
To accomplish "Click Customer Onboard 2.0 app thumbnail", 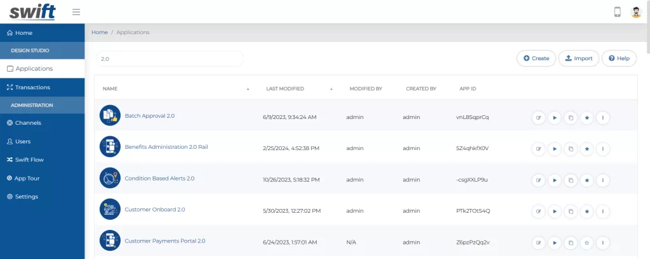I will click(110, 210).
